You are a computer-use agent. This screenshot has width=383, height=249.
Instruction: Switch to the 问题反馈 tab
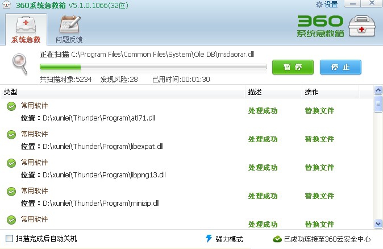coord(69,30)
